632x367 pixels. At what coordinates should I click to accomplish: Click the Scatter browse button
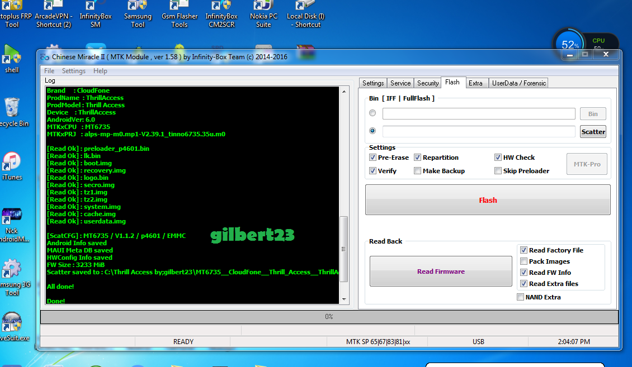pos(593,132)
